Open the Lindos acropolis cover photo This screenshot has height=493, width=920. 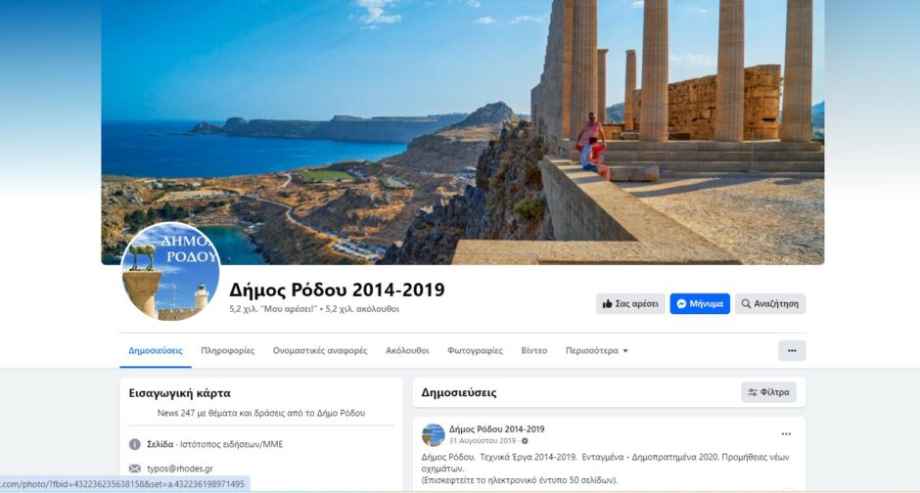pyautogui.click(x=463, y=132)
